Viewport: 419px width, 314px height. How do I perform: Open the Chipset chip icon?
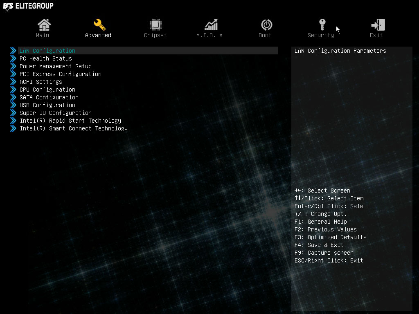click(155, 25)
